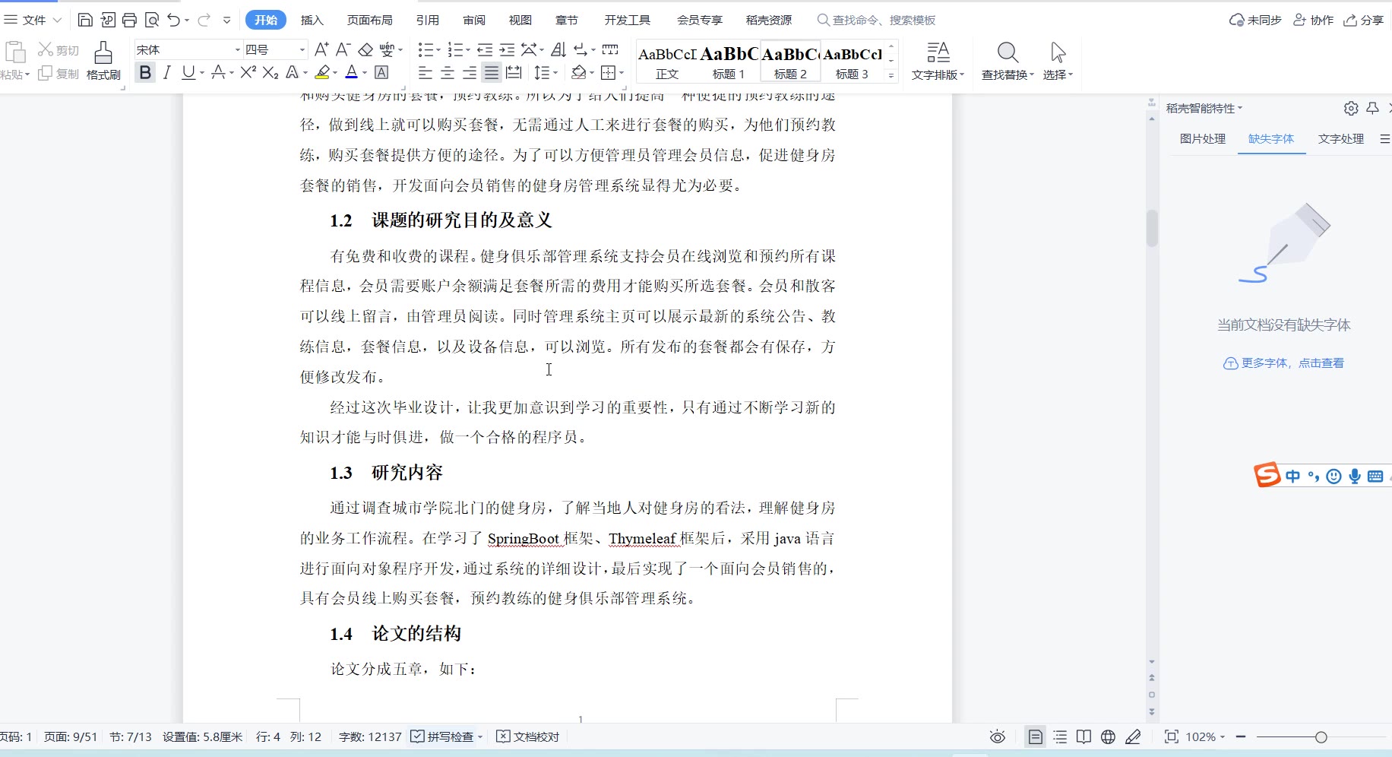This screenshot has height=757, width=1392.
Task: Open the 页面布局 ribbon tab
Action: coord(370,20)
